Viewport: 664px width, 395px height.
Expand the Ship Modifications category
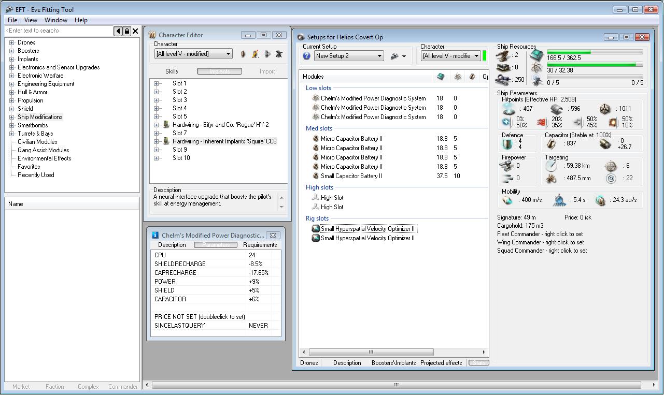(x=11, y=117)
